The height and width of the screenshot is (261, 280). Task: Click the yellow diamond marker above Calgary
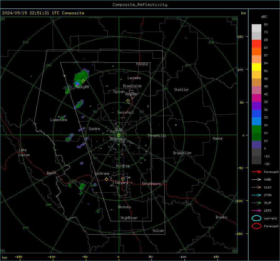click(x=123, y=179)
